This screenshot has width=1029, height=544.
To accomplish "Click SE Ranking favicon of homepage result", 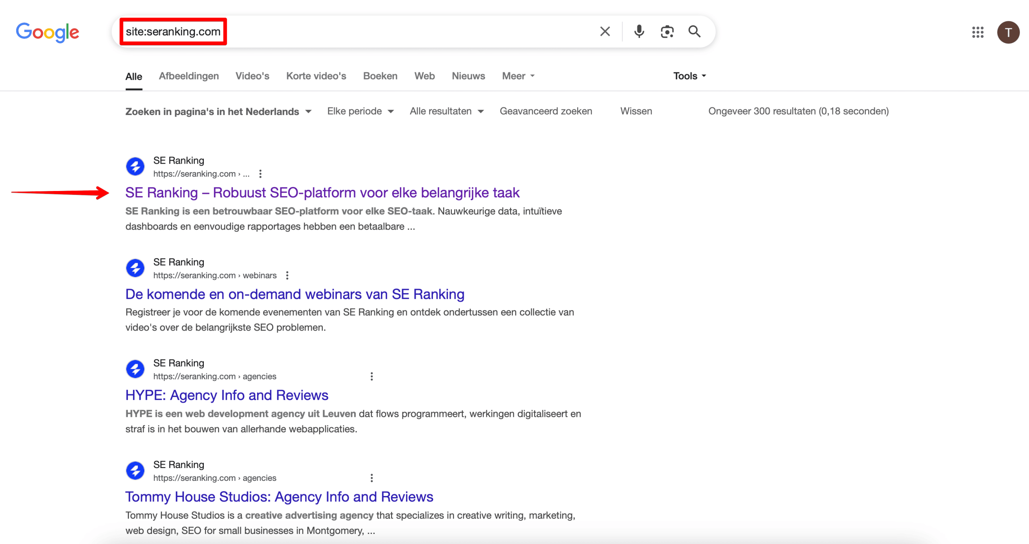I will pyautogui.click(x=135, y=166).
